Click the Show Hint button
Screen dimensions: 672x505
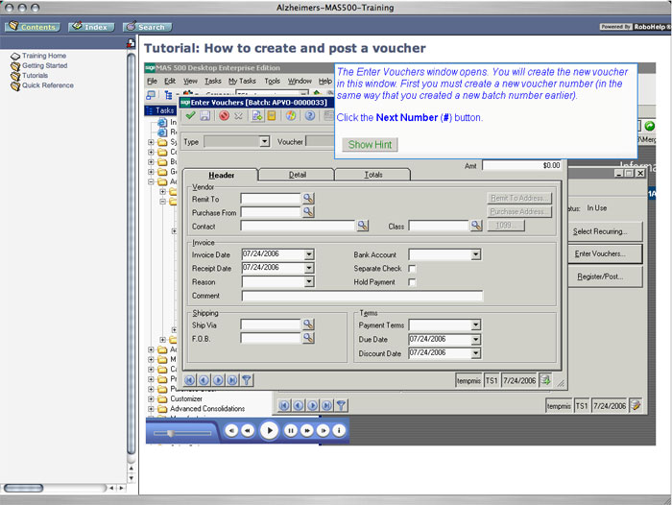371,145
